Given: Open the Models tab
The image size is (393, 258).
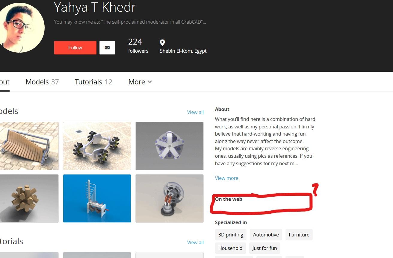Looking at the screenshot, I should point(42,82).
